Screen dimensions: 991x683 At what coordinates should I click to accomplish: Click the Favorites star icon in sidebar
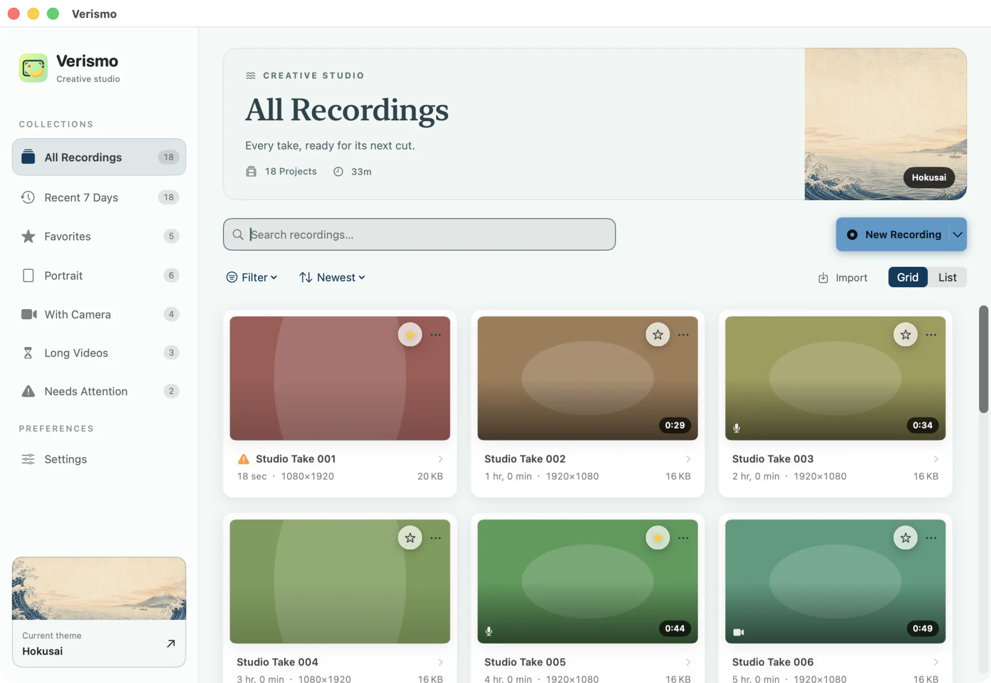(x=28, y=236)
